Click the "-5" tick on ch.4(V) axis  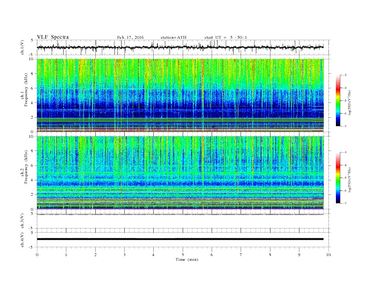point(32,247)
